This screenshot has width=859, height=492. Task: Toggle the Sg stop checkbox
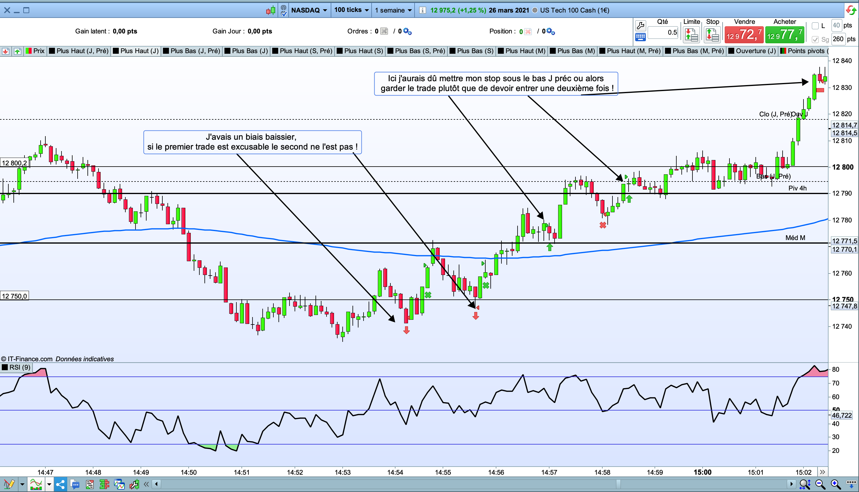click(815, 39)
